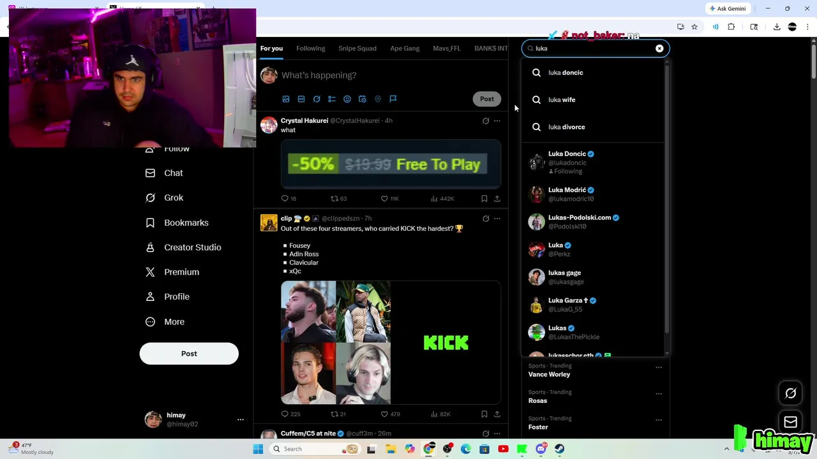This screenshot has height=459, width=817.
Task: Share Crystal Hakurei's post
Action: click(497, 199)
